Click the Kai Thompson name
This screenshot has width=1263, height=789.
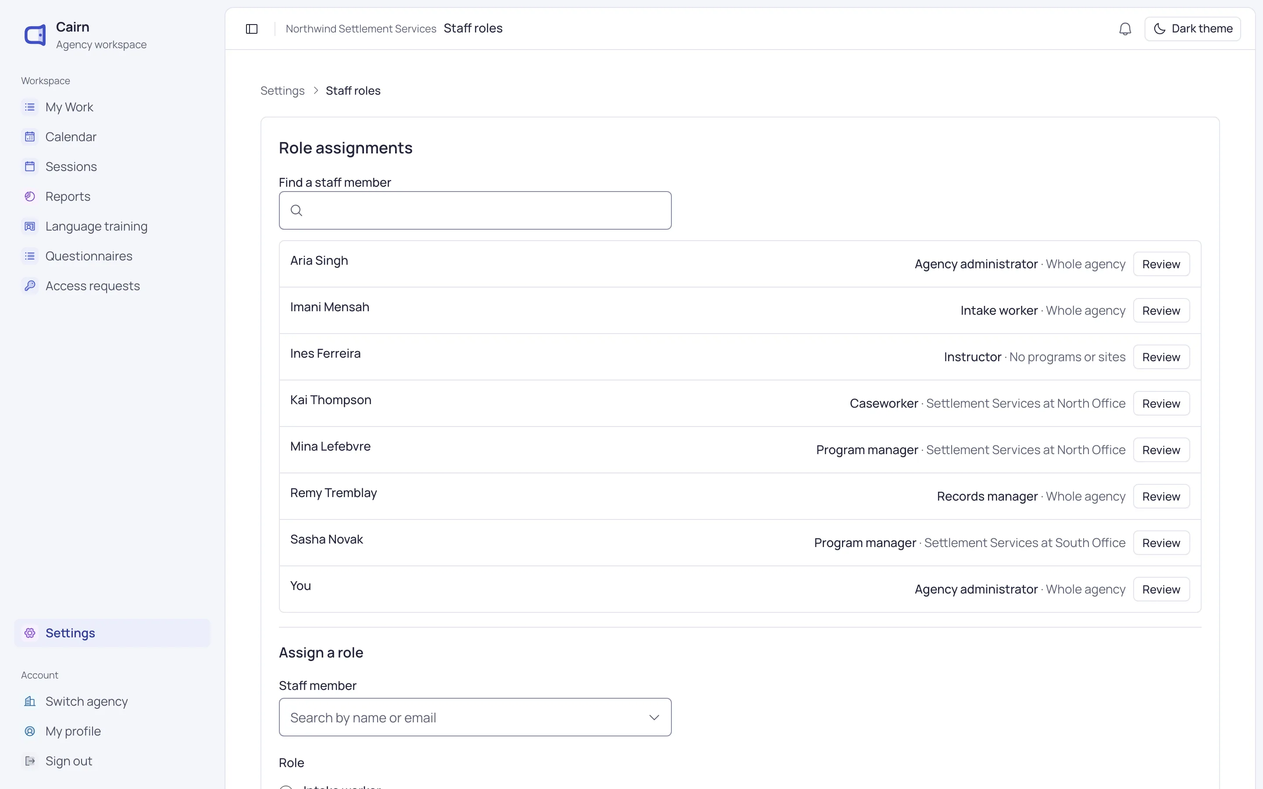point(330,400)
